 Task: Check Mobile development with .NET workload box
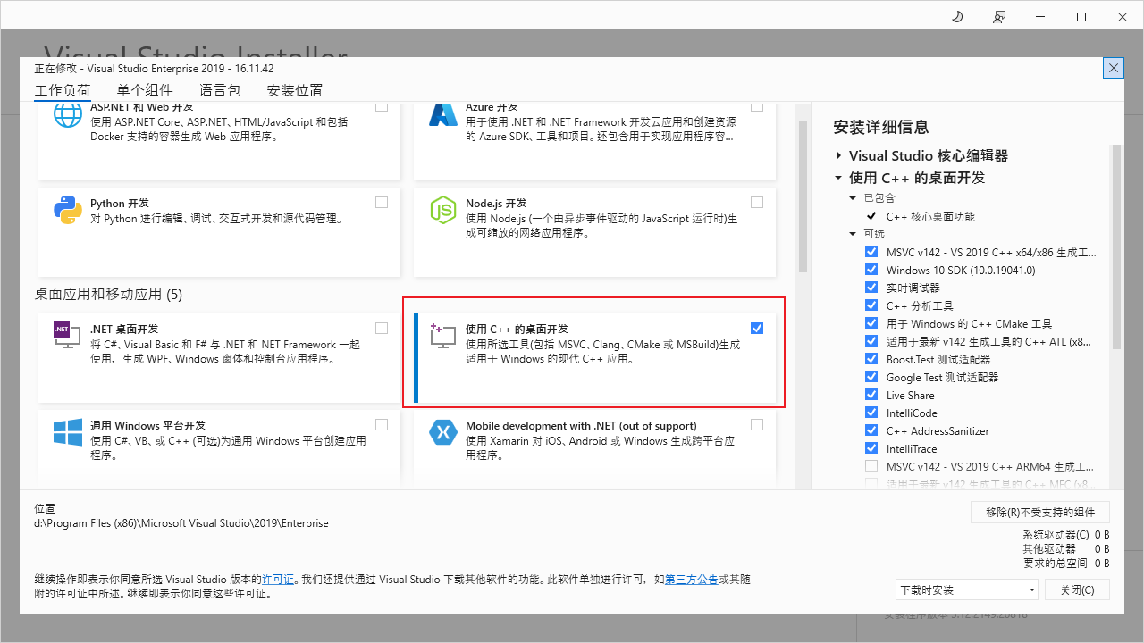point(757,424)
